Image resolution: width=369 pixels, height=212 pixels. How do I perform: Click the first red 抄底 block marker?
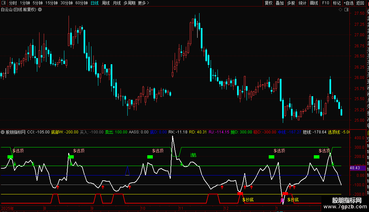tap(240, 193)
